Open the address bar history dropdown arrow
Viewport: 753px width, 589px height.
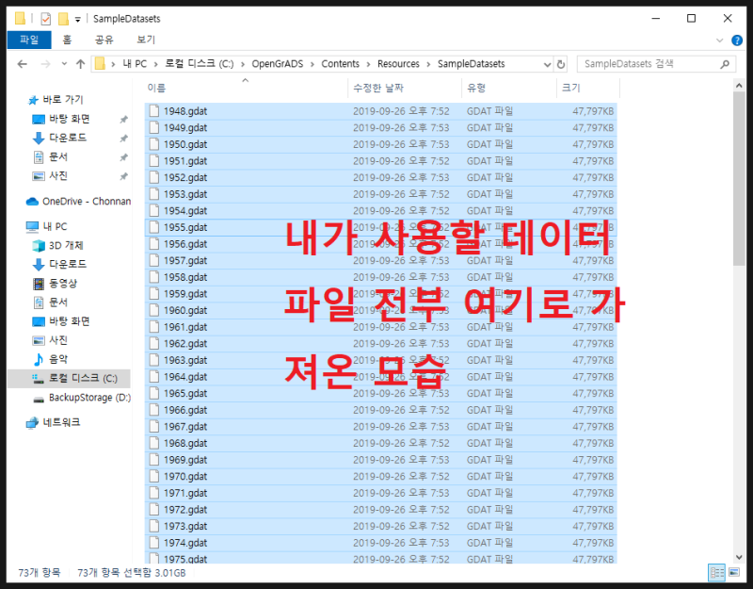(546, 63)
